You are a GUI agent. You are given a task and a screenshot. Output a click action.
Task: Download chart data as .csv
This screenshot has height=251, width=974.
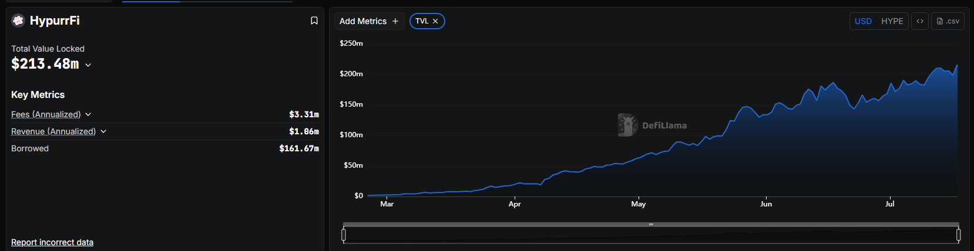pos(948,21)
